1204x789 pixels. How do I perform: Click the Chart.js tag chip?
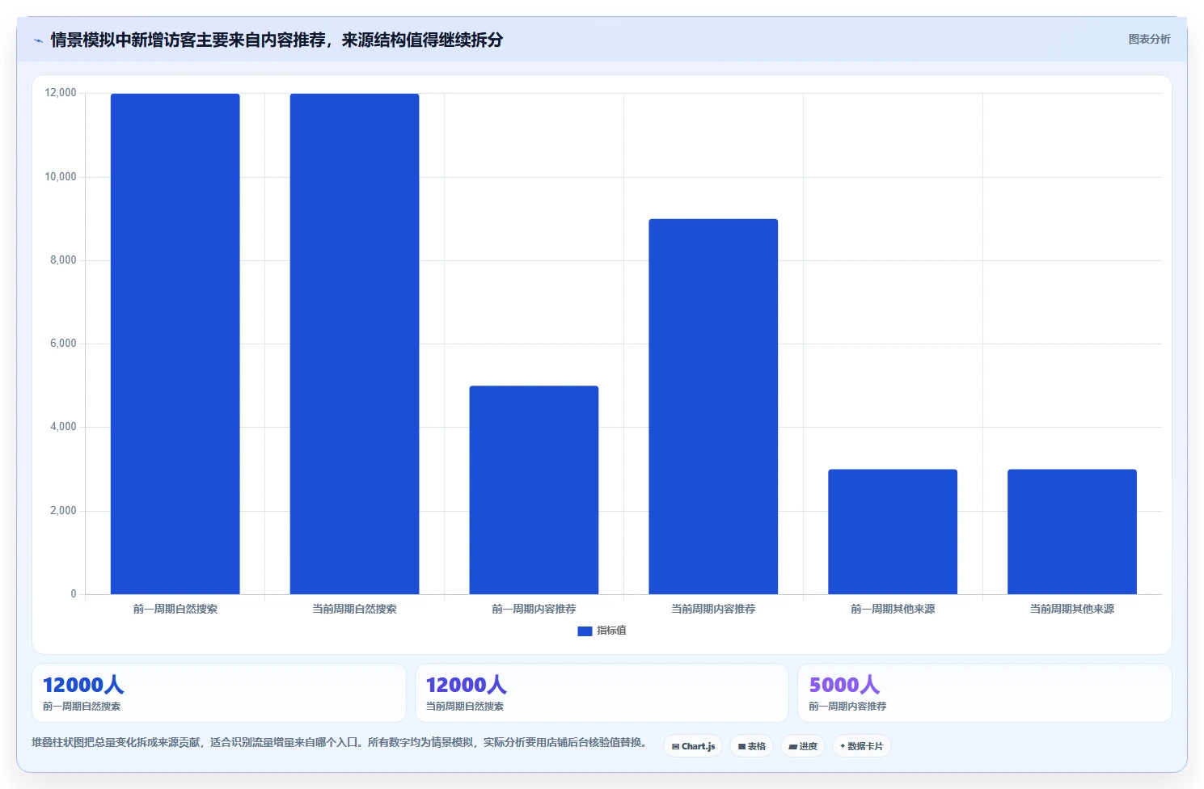(693, 746)
